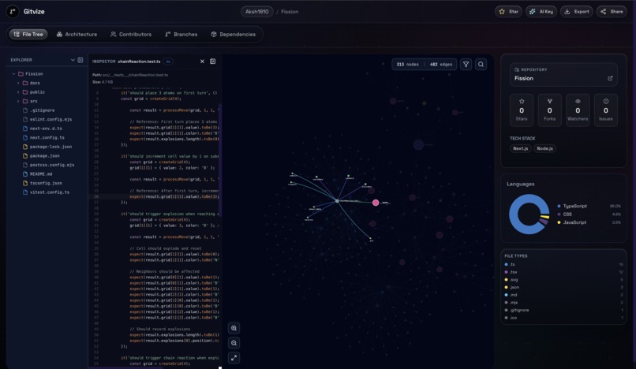Click the .ts badge beside file name
This screenshot has height=369, width=636.
tap(168, 61)
